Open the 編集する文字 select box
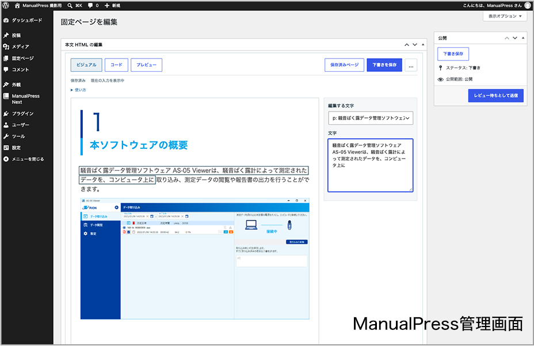This screenshot has height=346, width=534. coord(371,118)
